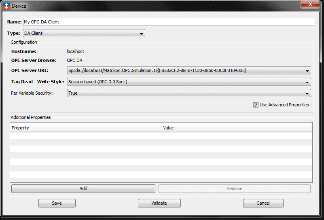Validate the OPC-DA client settings
The image size is (324, 220).
pyautogui.click(x=159, y=203)
